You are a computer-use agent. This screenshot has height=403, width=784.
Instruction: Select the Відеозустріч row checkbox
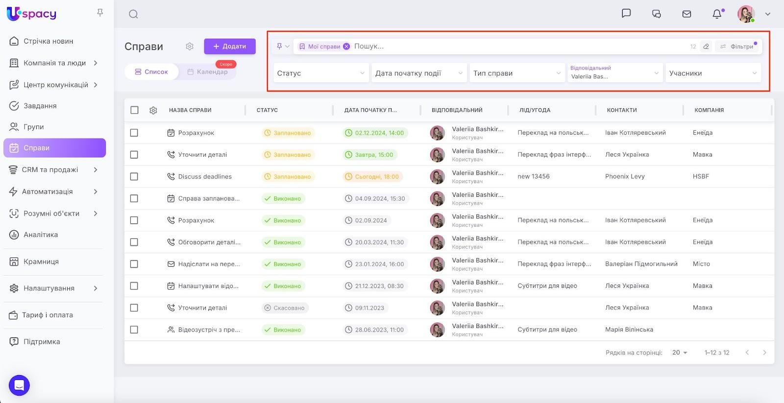pyautogui.click(x=134, y=330)
